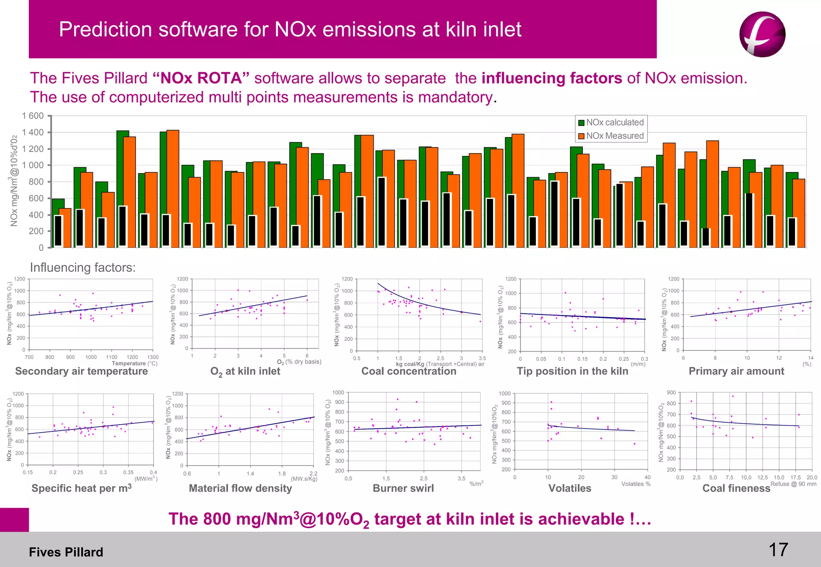The image size is (821, 567).
Task: Click the green NOx calculated legend swatch
Action: point(581,123)
